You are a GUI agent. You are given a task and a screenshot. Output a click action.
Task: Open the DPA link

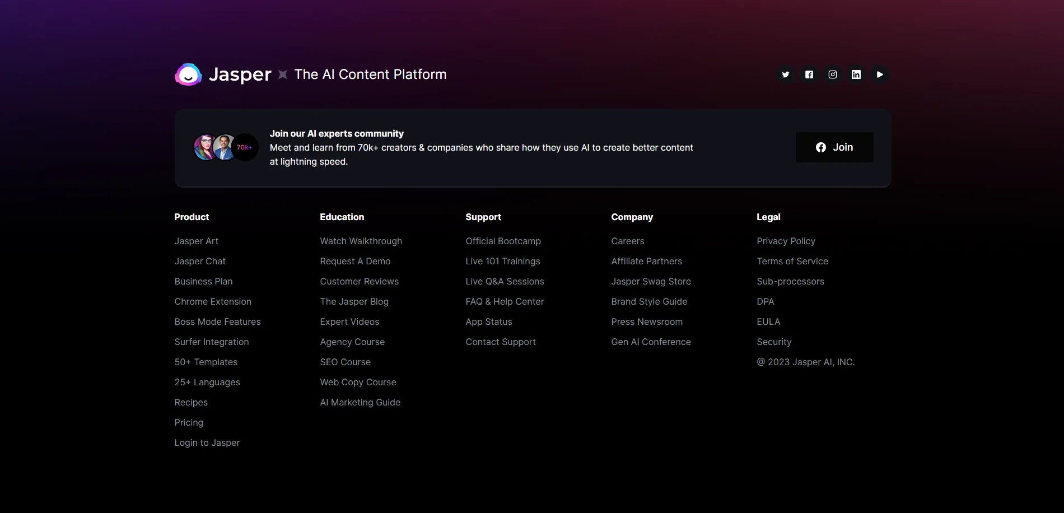[766, 301]
